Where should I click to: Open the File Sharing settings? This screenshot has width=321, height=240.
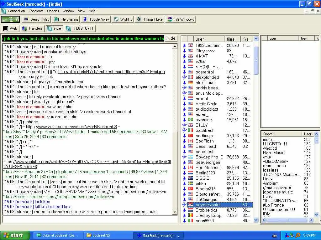66,19
